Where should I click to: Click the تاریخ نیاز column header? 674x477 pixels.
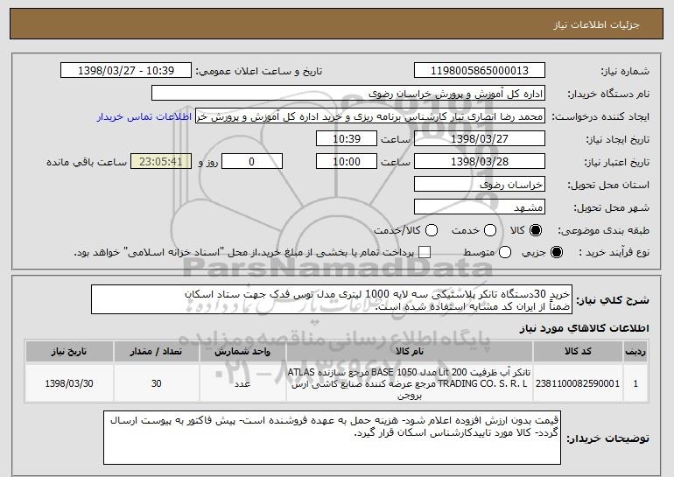pos(69,352)
